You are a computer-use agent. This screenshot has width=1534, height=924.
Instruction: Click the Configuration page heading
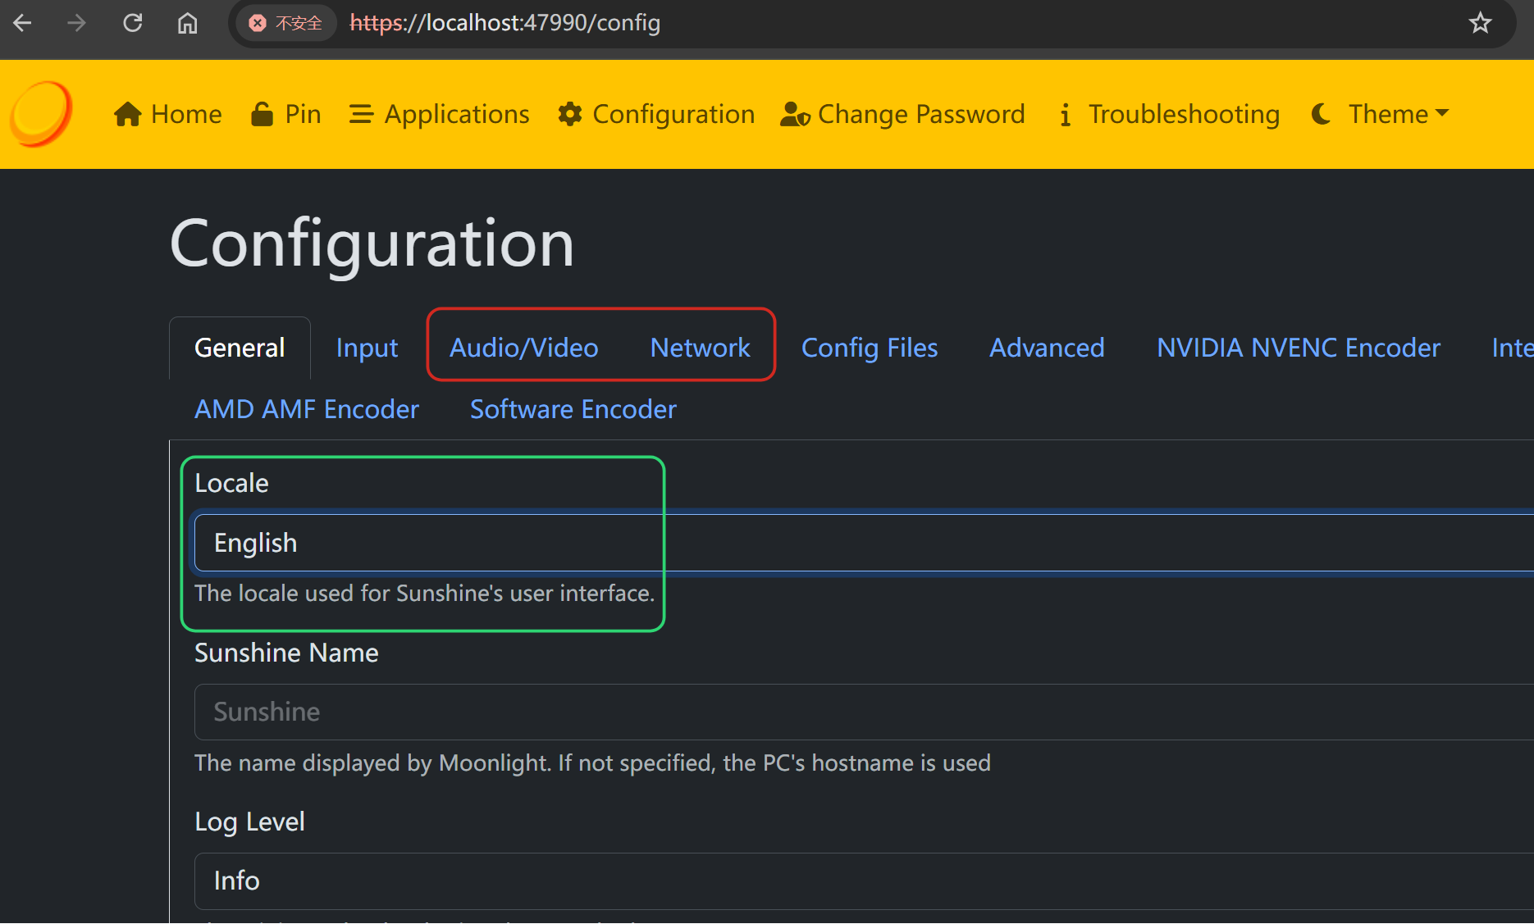pos(372,244)
